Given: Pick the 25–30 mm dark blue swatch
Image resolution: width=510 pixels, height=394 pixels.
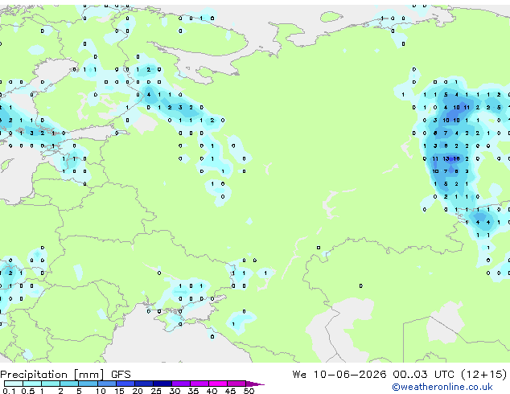Looking at the screenshot, I should [x=162, y=384].
